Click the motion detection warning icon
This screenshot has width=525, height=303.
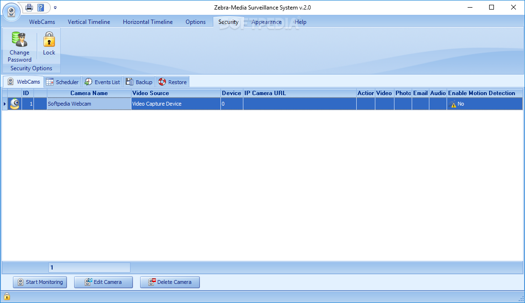(x=453, y=104)
